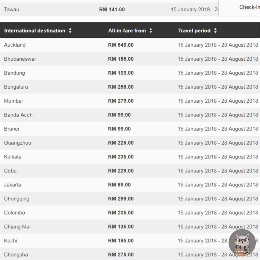Choose the Bandung RM 109.00 fare
260x260 pixels.
[x=121, y=73]
